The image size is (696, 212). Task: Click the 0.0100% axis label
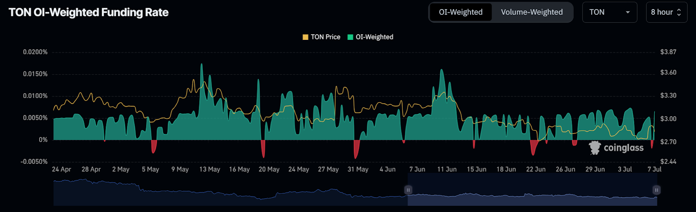(35, 96)
